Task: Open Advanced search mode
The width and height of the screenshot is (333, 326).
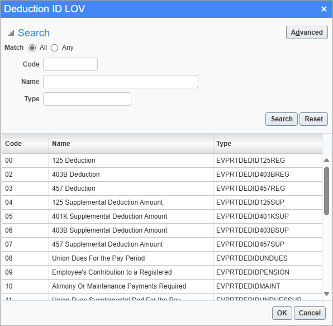Action: click(307, 32)
